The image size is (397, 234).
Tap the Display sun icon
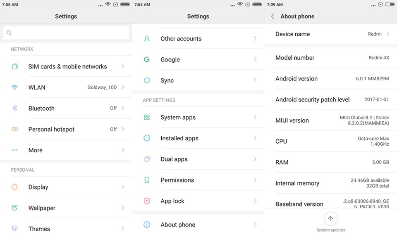click(15, 187)
